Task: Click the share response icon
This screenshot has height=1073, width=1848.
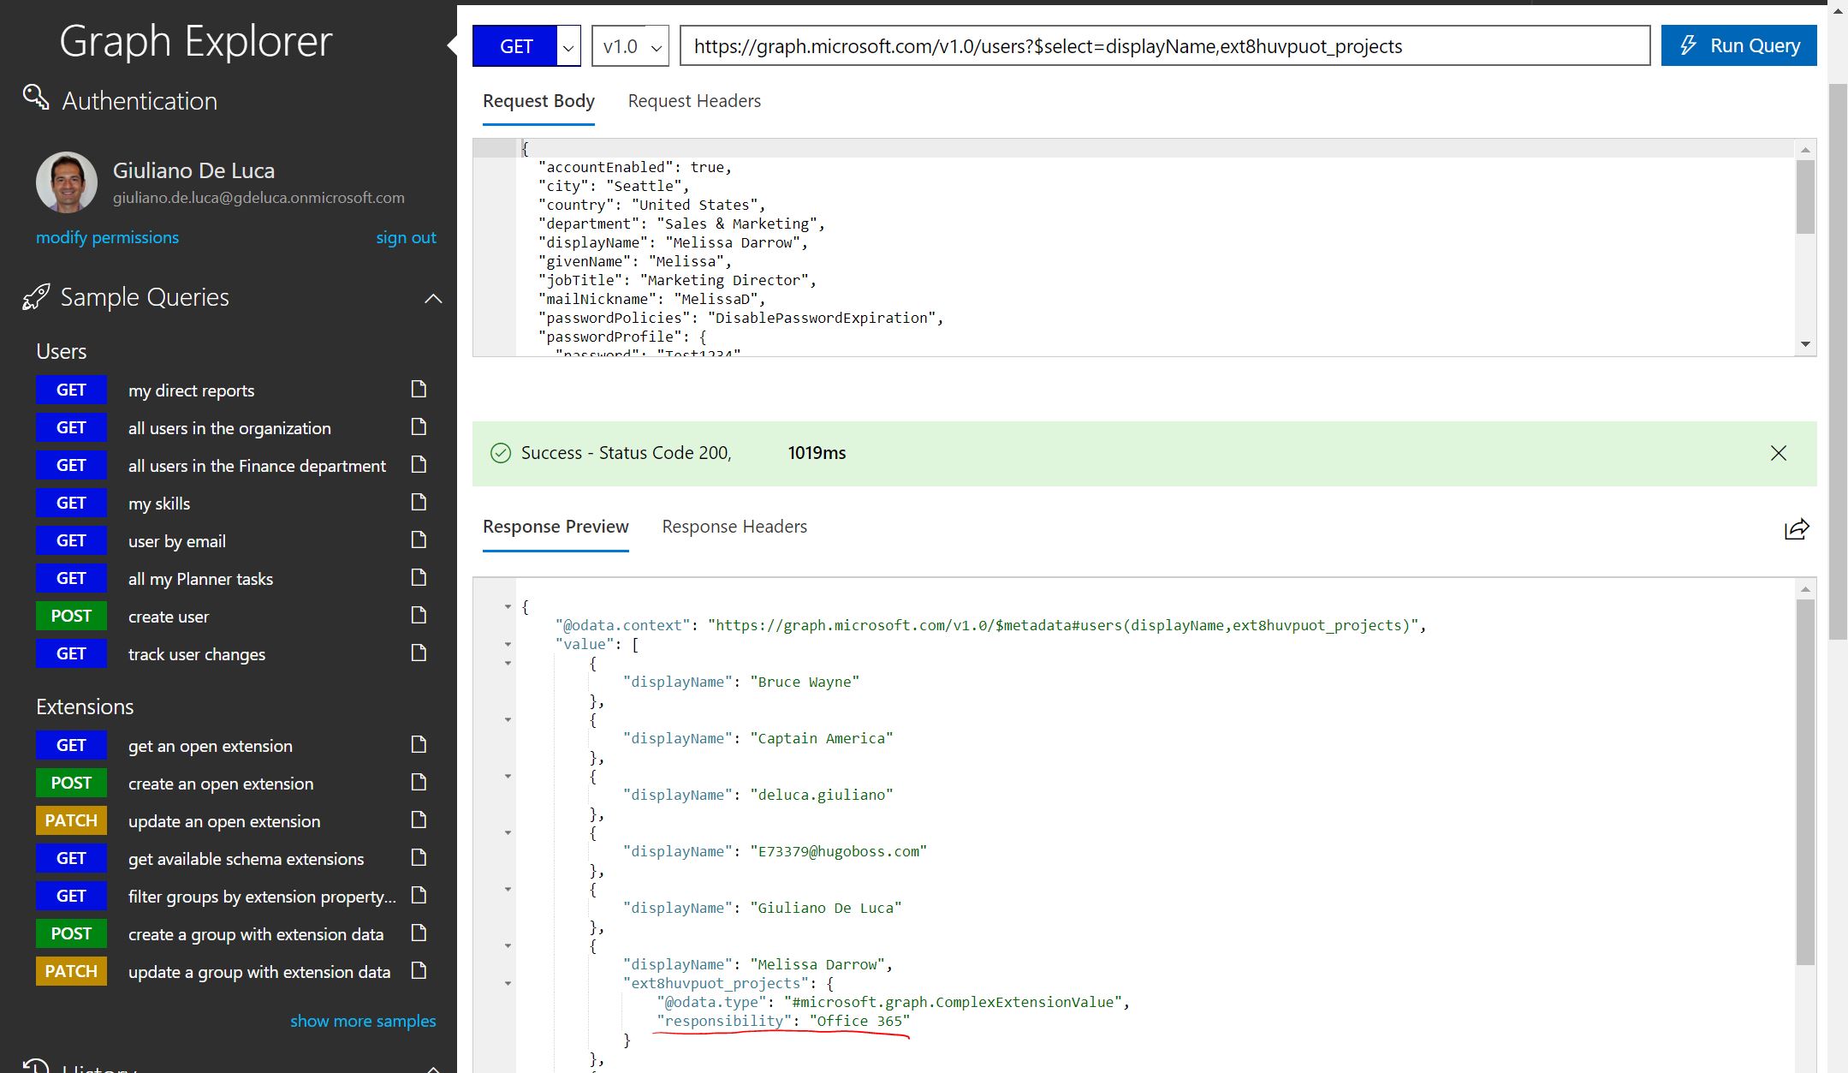Action: (1797, 529)
